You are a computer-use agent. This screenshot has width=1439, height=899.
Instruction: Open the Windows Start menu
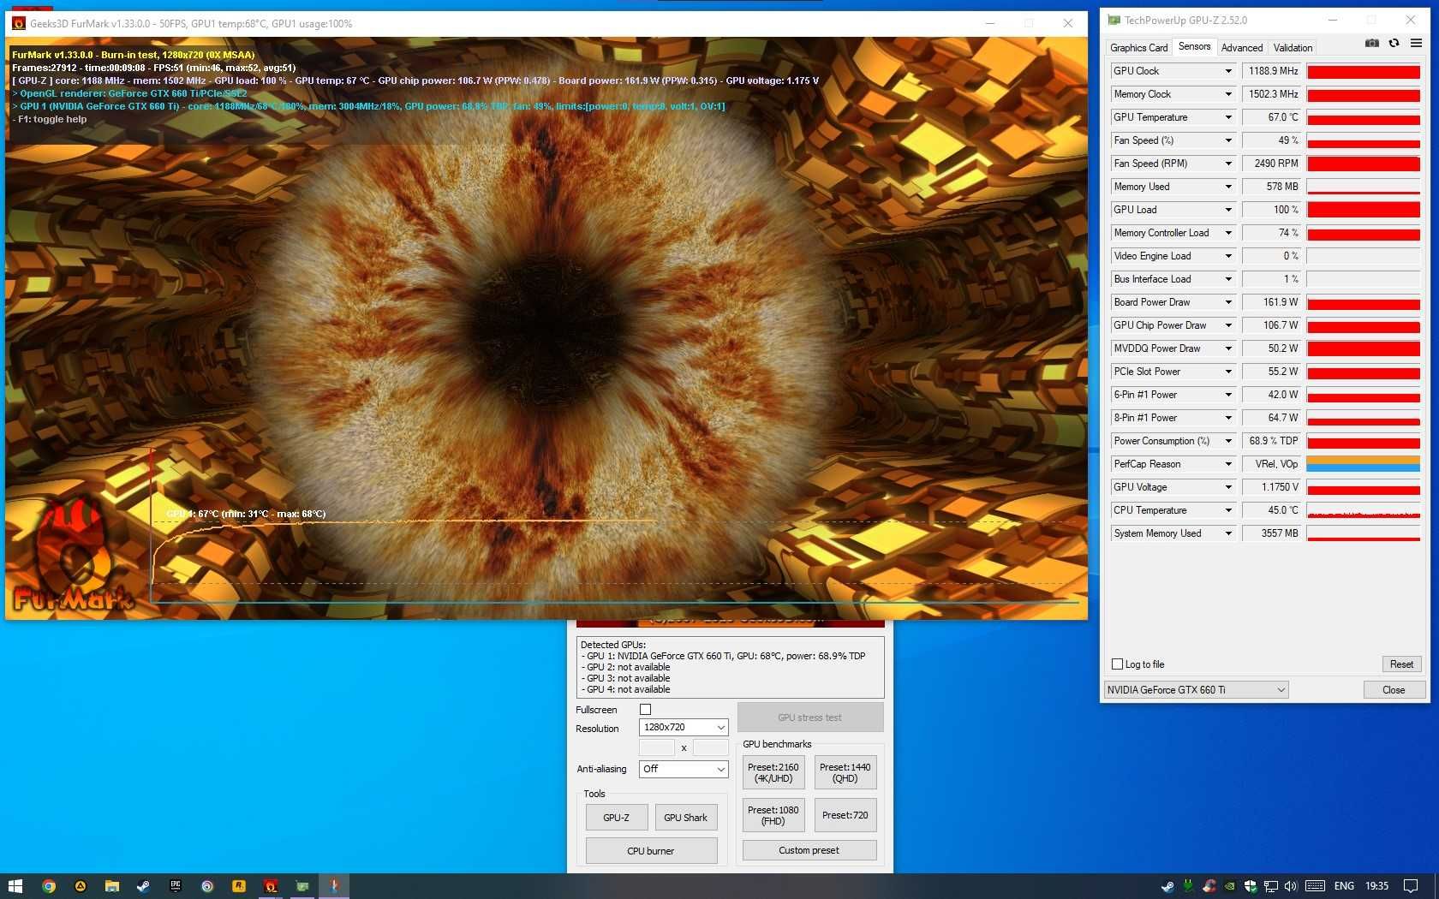coord(15,886)
